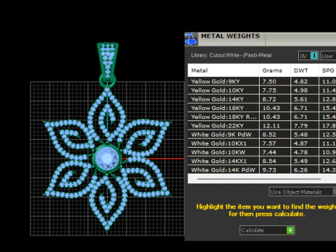Click the 9.73 grams value for 14K PdW
The width and height of the screenshot is (336, 252).
[x=269, y=170]
